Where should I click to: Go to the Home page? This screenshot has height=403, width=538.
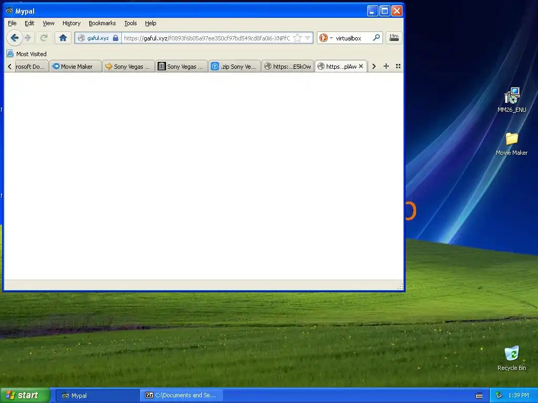tap(63, 38)
